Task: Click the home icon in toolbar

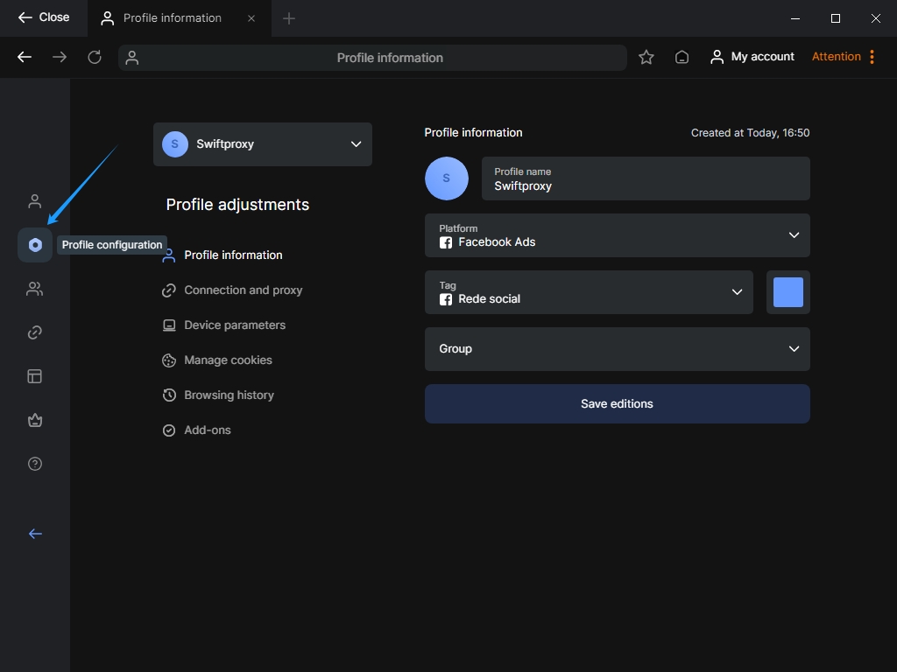Action: click(x=682, y=57)
